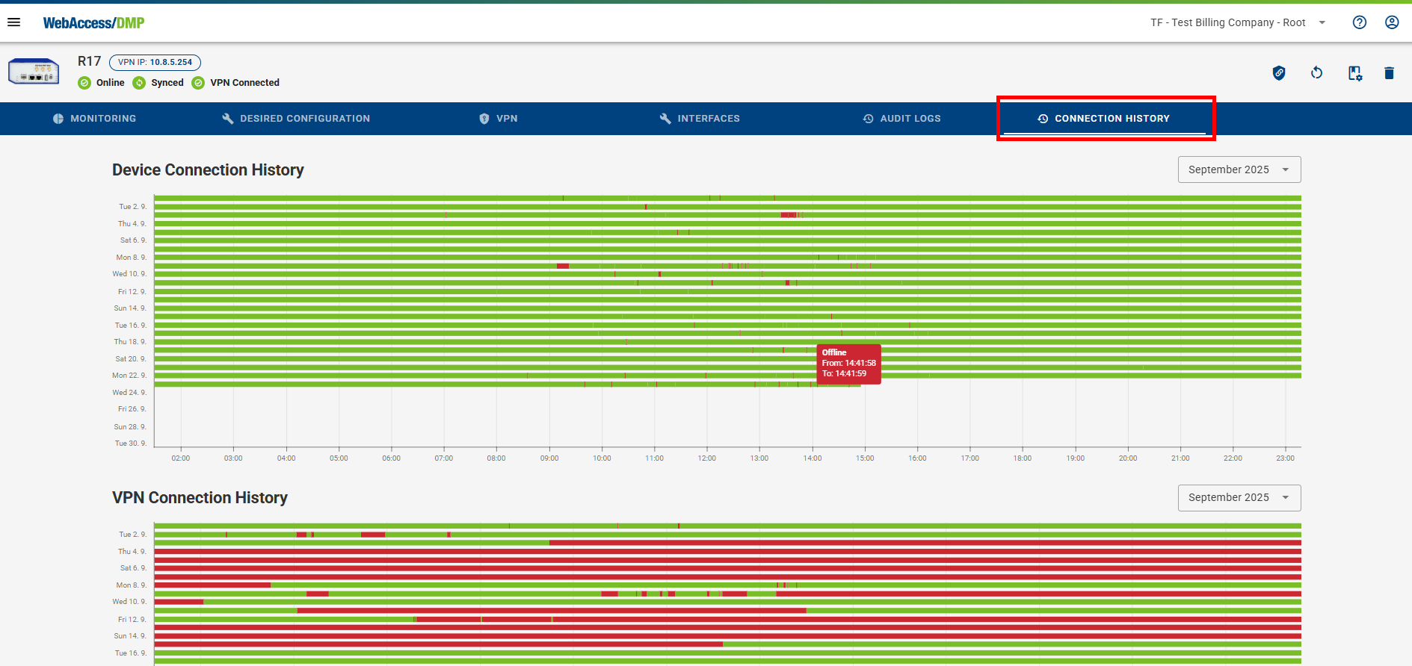Open the hamburger navigation menu
The width and height of the screenshot is (1412, 666).
[x=13, y=22]
